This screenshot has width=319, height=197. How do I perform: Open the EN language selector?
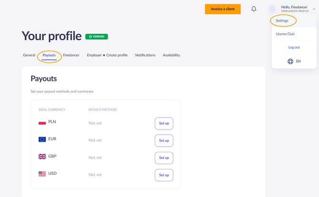tap(299, 61)
